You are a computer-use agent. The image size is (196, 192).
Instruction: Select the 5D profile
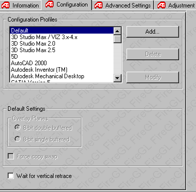pyautogui.click(x=61, y=57)
